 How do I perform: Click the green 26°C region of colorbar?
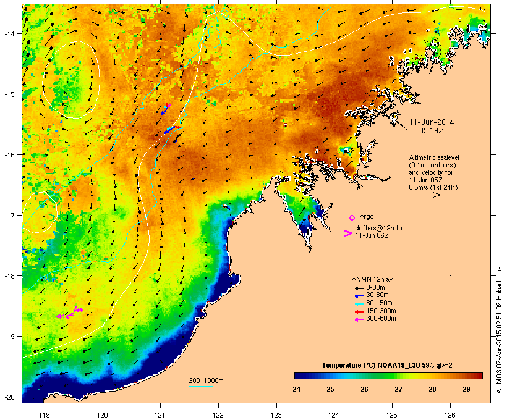click(x=364, y=376)
